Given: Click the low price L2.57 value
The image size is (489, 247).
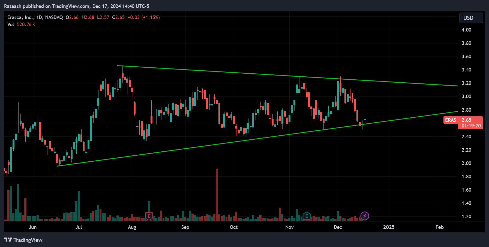Looking at the screenshot, I should pyautogui.click(x=103, y=17).
